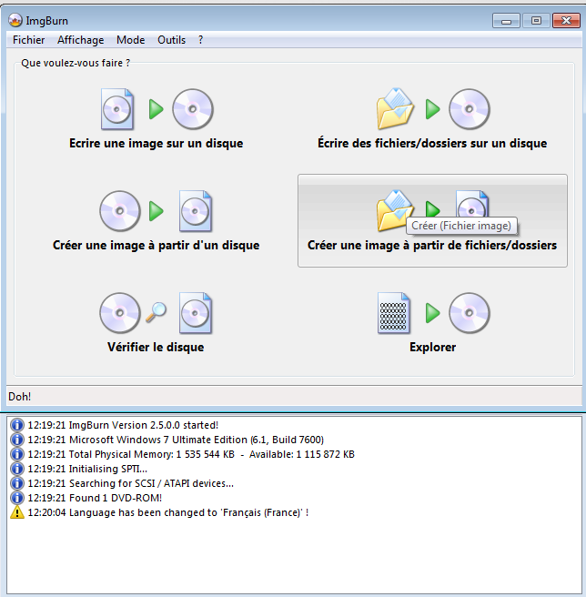Click the 'Que voulez-vous faire ?' group label

point(76,63)
